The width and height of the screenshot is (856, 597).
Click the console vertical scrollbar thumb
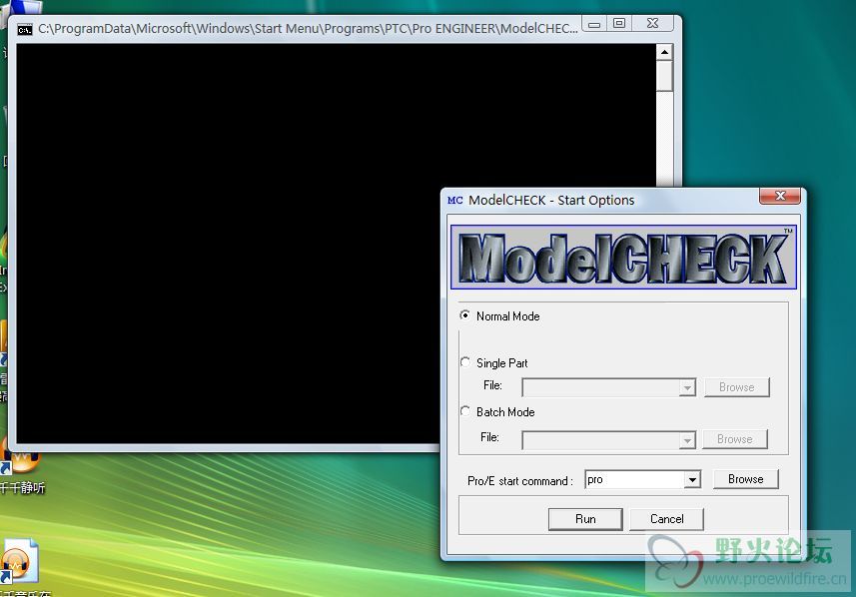664,77
